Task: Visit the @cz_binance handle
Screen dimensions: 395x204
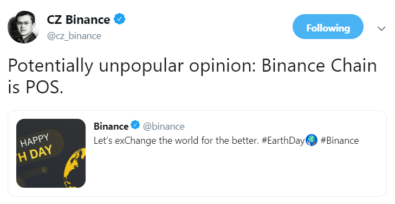Action: click(x=74, y=36)
